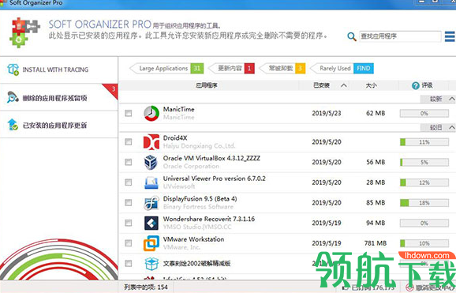Viewport: 456px width, 293px height.
Task: Click the red 3 badge on leftovers
Action: click(x=113, y=89)
